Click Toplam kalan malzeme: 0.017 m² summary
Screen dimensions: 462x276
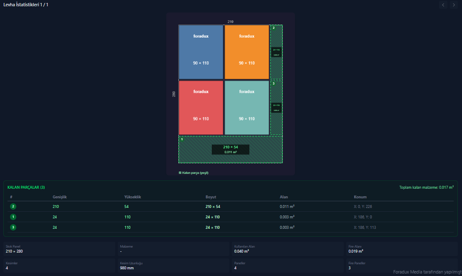point(426,187)
